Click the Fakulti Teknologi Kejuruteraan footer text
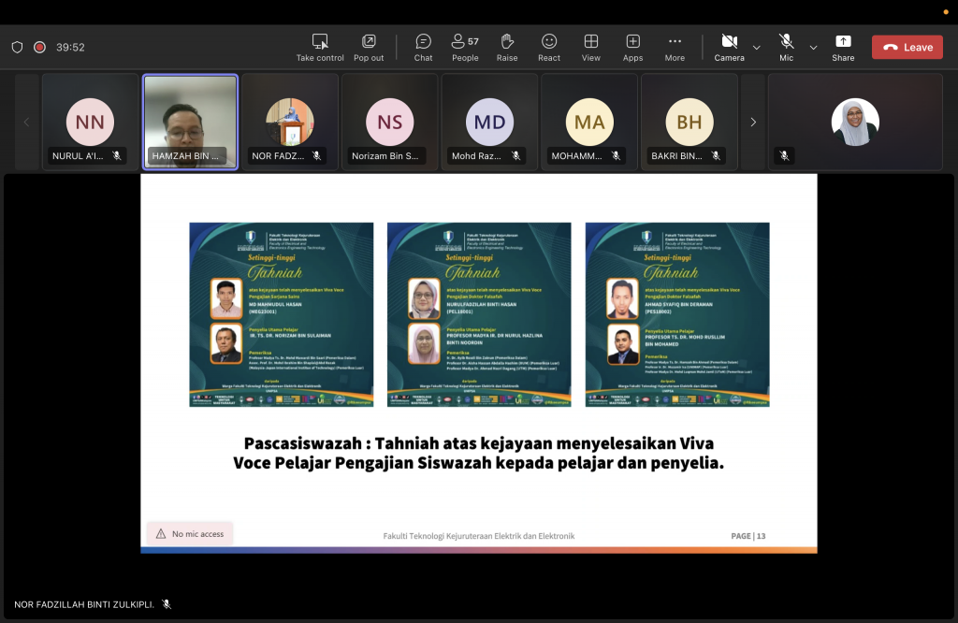 [478, 536]
